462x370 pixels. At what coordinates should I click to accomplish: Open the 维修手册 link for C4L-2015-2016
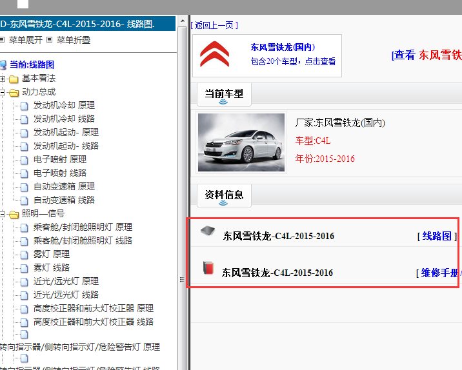click(x=440, y=273)
